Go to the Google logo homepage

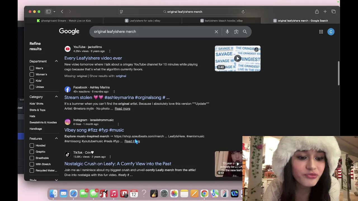point(69,32)
